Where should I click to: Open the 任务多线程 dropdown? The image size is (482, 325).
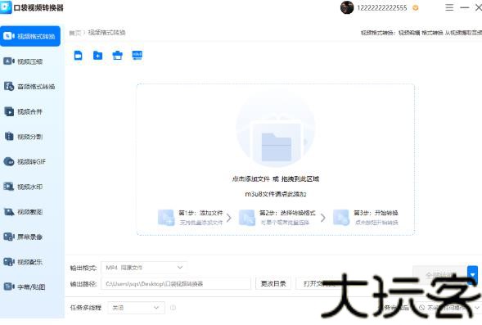(x=136, y=308)
